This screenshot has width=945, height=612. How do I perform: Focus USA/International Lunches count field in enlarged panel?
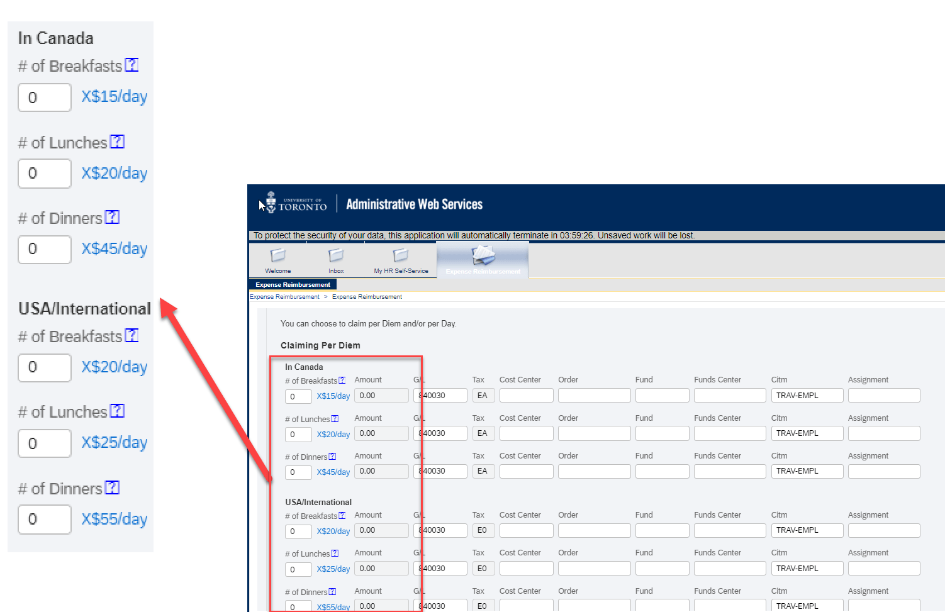(x=45, y=443)
